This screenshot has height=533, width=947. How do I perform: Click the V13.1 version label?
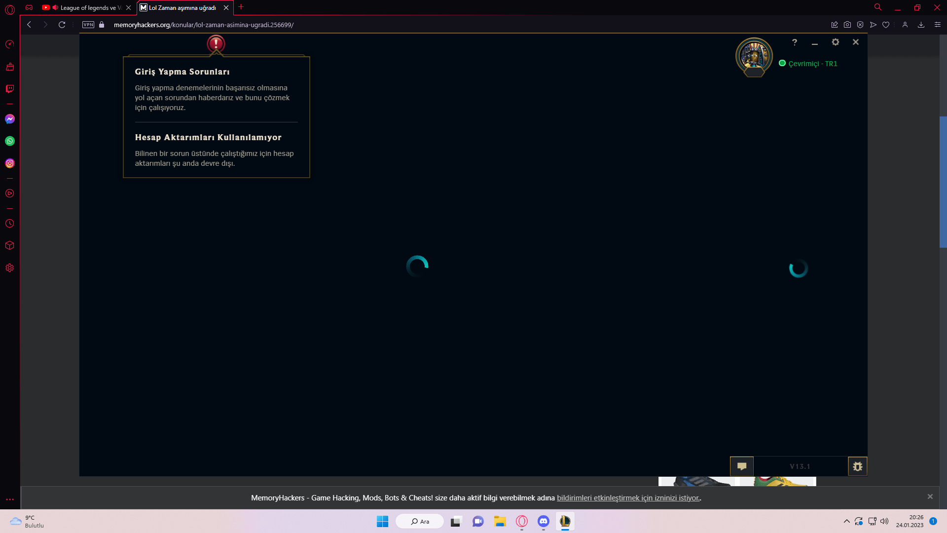point(800,466)
